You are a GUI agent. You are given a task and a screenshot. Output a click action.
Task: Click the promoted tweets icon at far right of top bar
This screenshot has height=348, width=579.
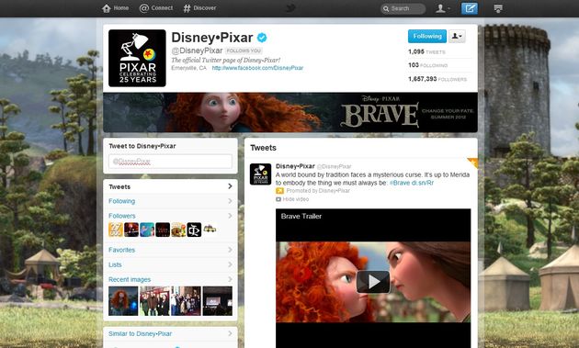tap(498, 8)
